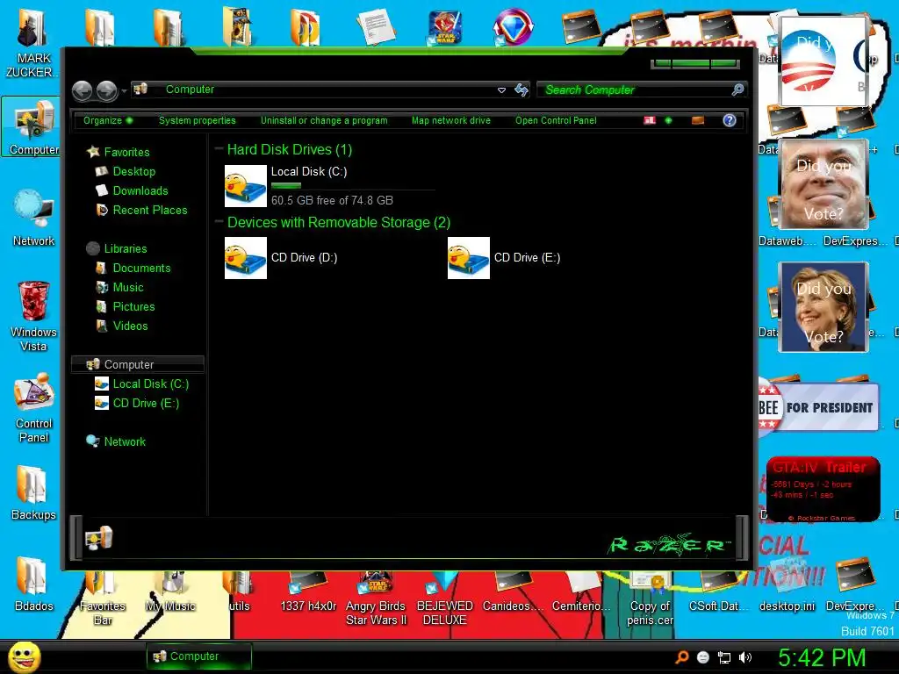Click the '60.5 GB free of 74.8 GB' text

coord(332,201)
